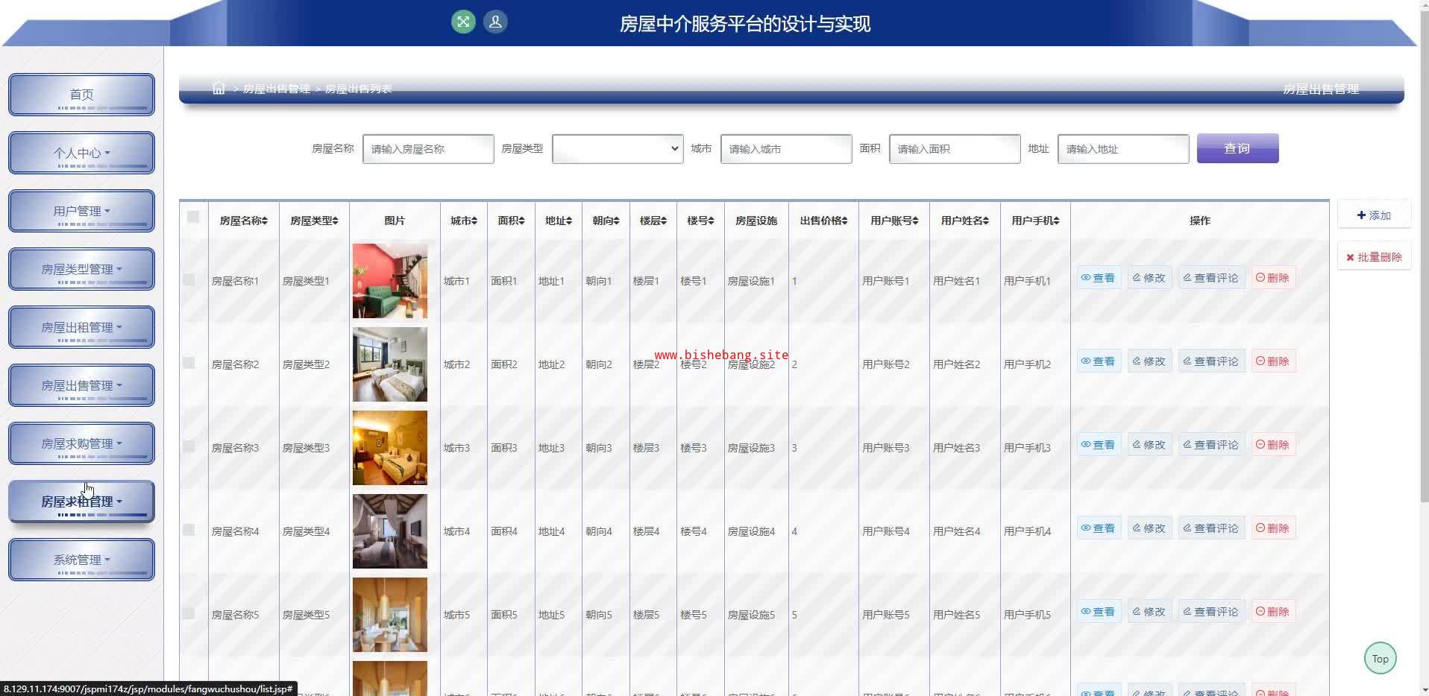Sort by 用户账号 column sort arrows

click(915, 221)
